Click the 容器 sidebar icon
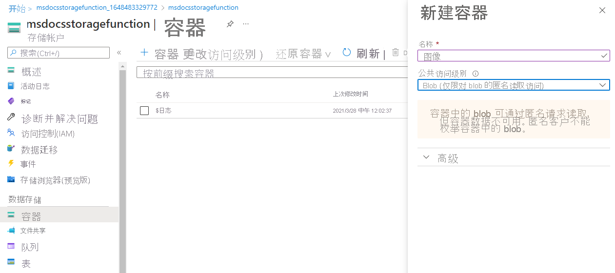 [11, 215]
